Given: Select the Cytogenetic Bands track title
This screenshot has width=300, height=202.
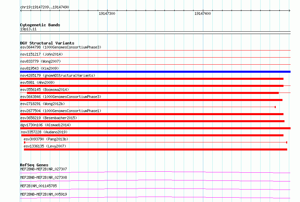Looking at the screenshot, I should click(40, 25).
